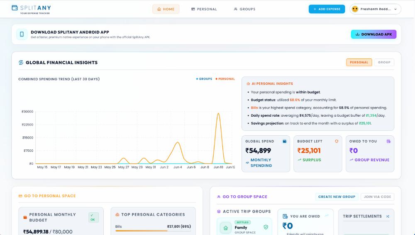Click the phone icon in download banner

coord(22,34)
